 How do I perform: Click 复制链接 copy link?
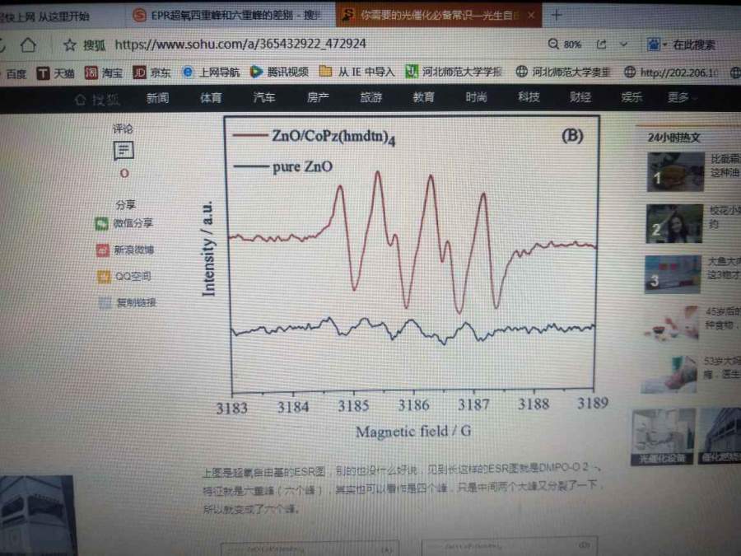[x=127, y=302]
